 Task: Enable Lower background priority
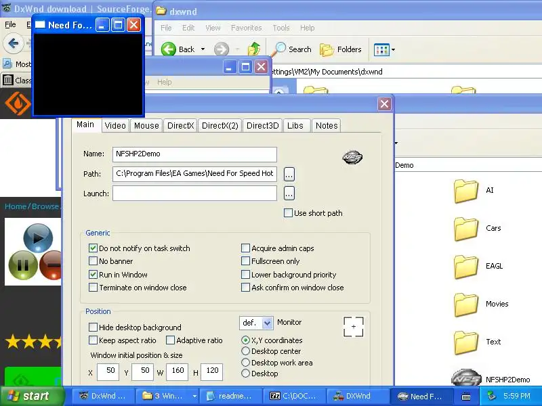(x=245, y=275)
